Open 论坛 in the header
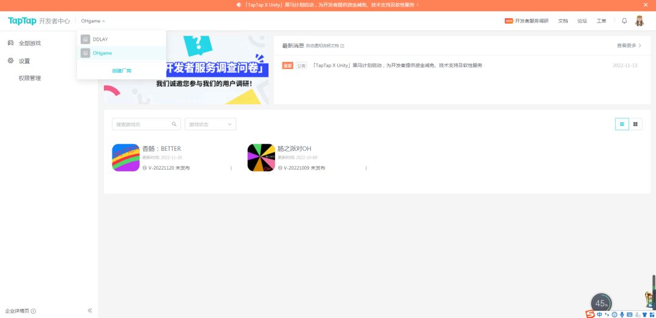 (583, 21)
